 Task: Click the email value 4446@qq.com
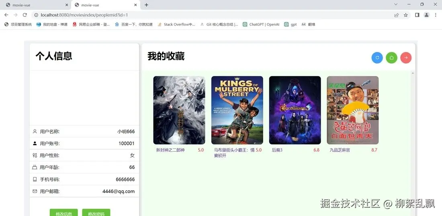pos(119,192)
